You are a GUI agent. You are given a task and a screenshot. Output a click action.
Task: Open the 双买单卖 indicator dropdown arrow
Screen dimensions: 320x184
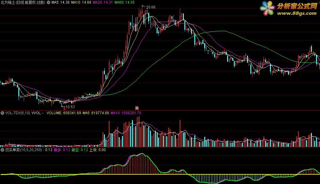click(2, 150)
